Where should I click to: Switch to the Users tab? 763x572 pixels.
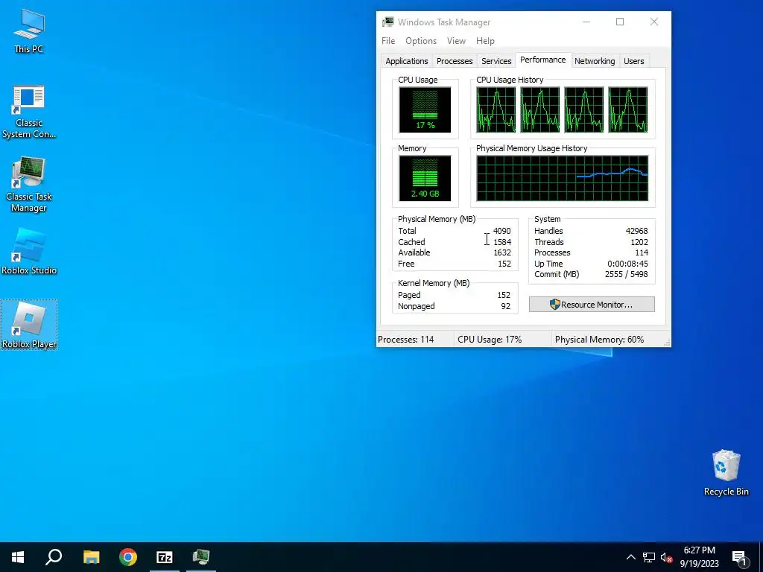point(633,61)
